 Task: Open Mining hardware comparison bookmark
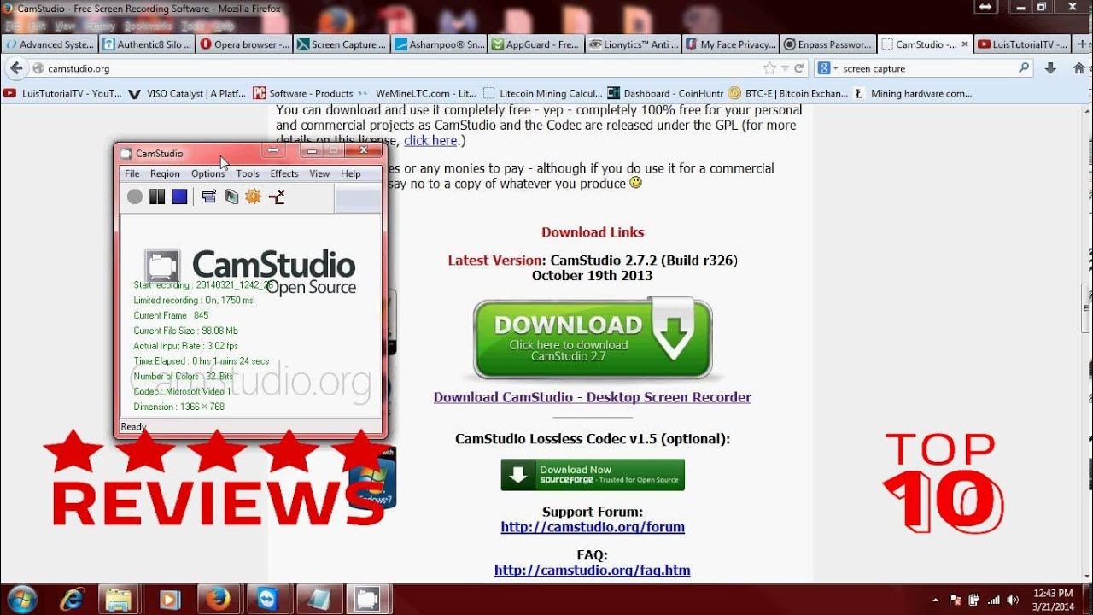[914, 93]
